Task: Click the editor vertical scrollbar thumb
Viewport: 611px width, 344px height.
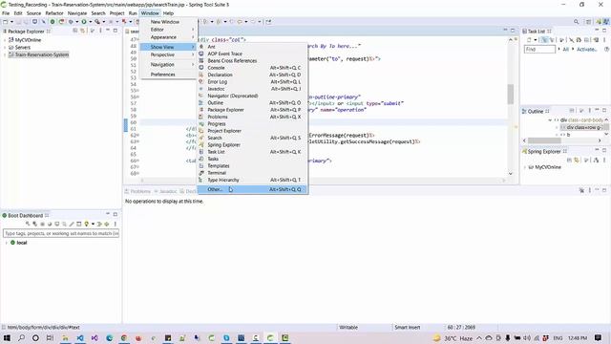Action: tap(511, 94)
